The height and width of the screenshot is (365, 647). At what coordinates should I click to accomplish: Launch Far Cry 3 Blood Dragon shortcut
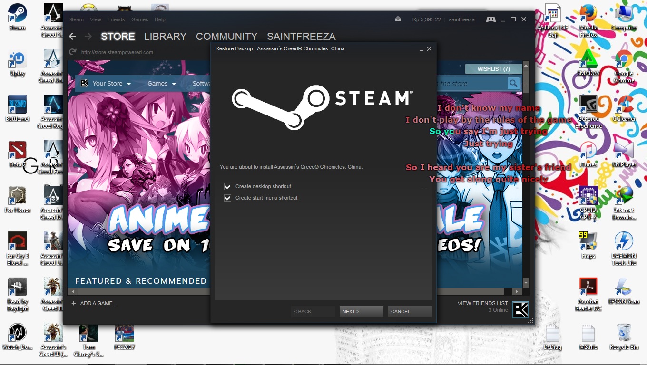[18, 249]
